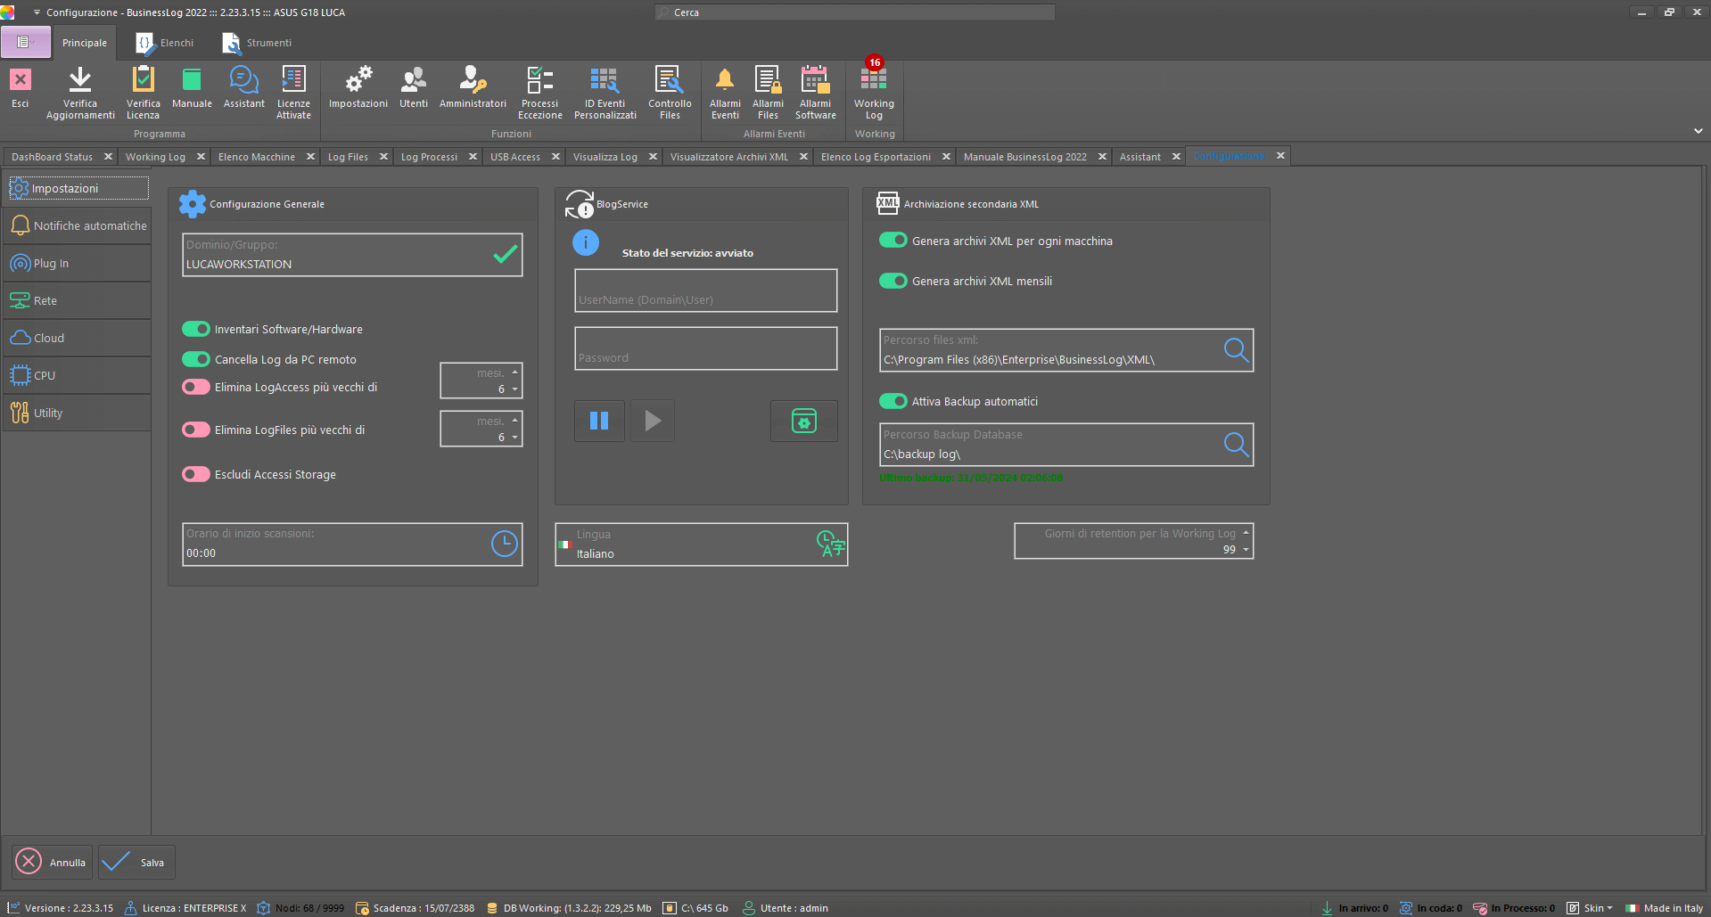Viewport: 1711px width, 917px height.
Task: Browse backup database path magnifier icon
Action: point(1236,444)
